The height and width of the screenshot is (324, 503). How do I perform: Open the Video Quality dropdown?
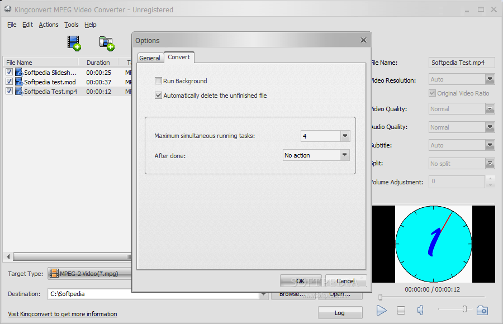490,109
